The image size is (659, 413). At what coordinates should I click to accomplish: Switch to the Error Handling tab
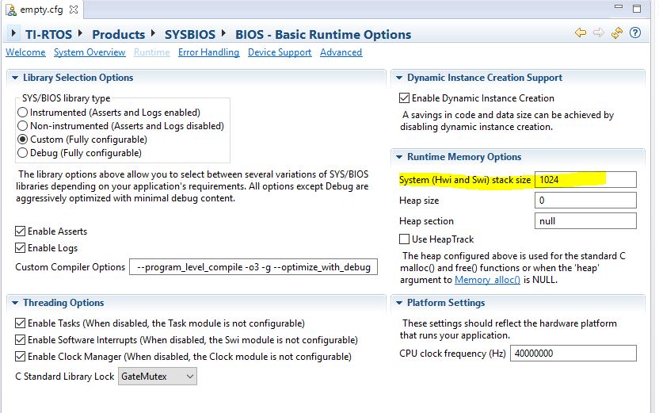coord(208,52)
